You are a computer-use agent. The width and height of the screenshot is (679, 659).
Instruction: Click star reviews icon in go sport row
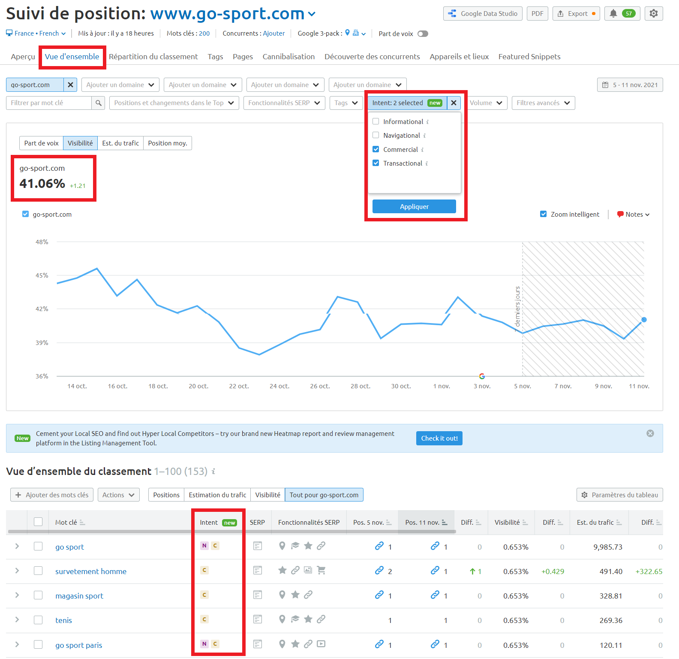pyautogui.click(x=308, y=546)
